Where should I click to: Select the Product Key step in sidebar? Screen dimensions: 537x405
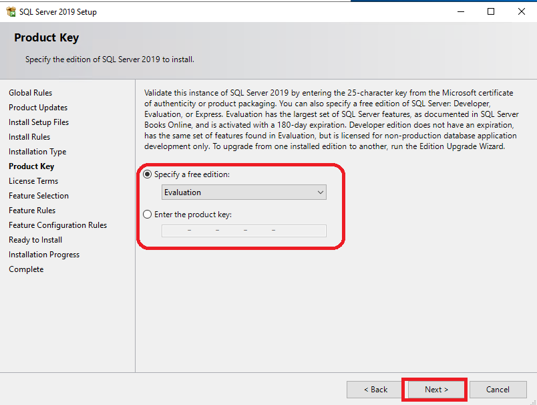[x=31, y=166]
